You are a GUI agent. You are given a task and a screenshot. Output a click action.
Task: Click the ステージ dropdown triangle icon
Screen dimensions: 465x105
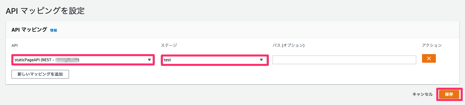coord(261,60)
